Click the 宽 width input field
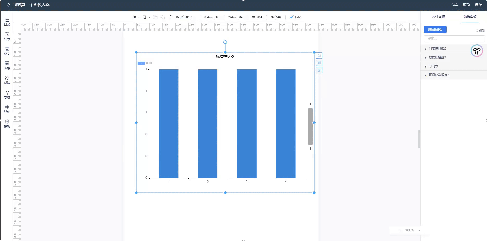The width and height of the screenshot is (487, 241). [261, 17]
